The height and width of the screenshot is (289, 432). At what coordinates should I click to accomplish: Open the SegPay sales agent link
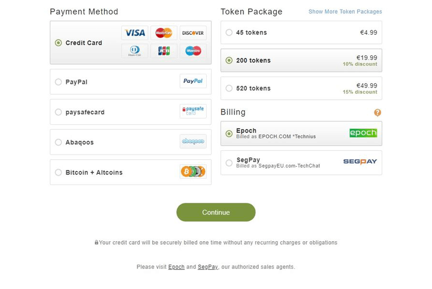pos(208,267)
